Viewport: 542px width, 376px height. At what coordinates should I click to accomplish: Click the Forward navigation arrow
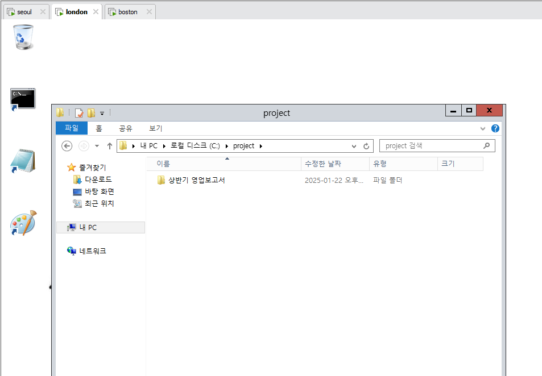[84, 146]
